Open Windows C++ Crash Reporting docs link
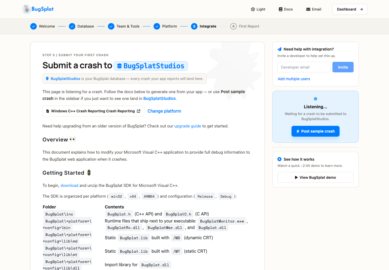Screen dimensions: 389x270 coord(93,111)
